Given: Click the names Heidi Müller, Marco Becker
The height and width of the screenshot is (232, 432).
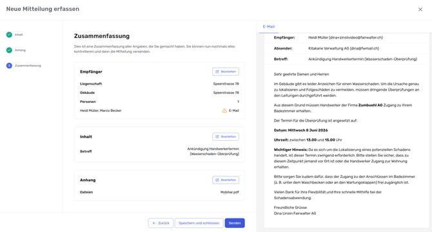Looking at the screenshot, I should pyautogui.click(x=101, y=111).
